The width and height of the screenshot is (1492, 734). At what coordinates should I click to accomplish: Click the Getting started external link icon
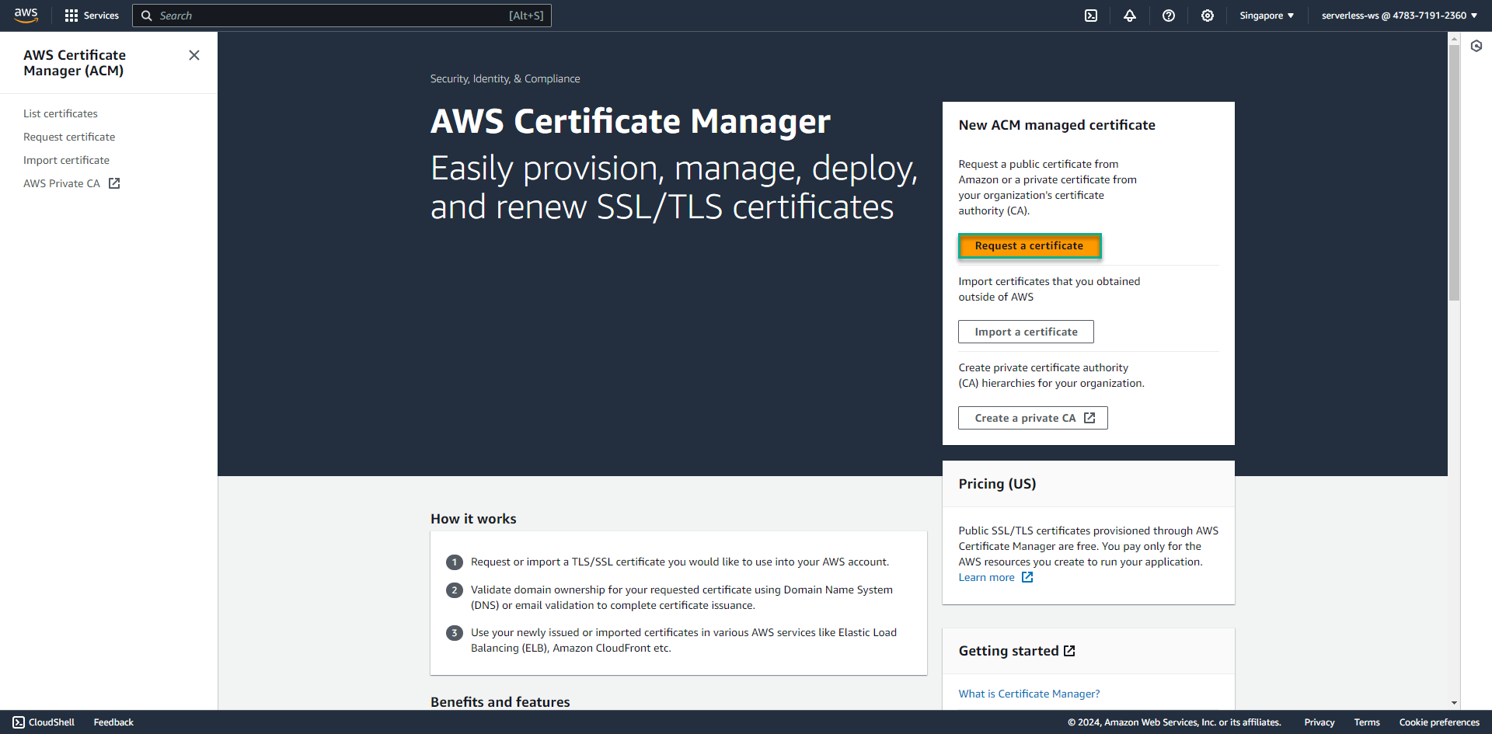tap(1069, 651)
